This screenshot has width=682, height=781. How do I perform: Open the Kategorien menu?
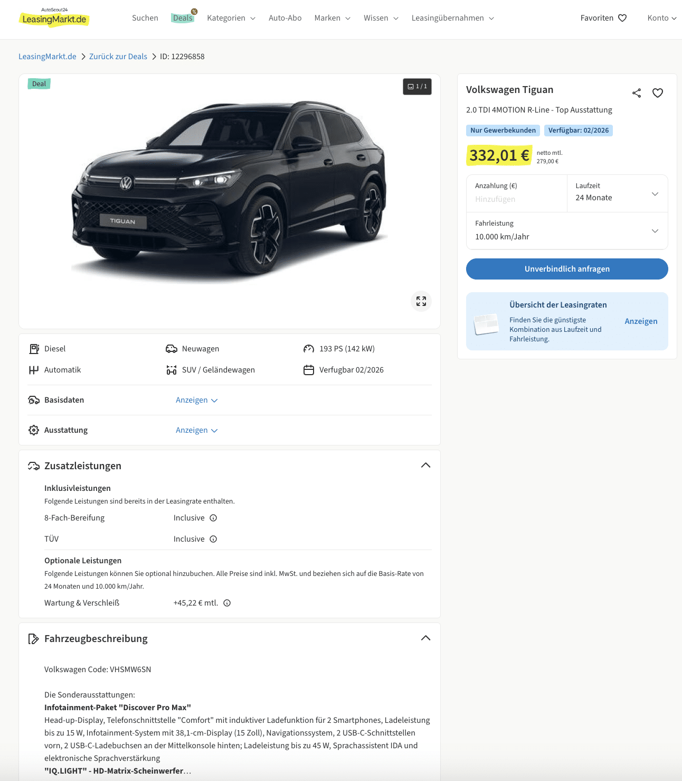point(231,18)
